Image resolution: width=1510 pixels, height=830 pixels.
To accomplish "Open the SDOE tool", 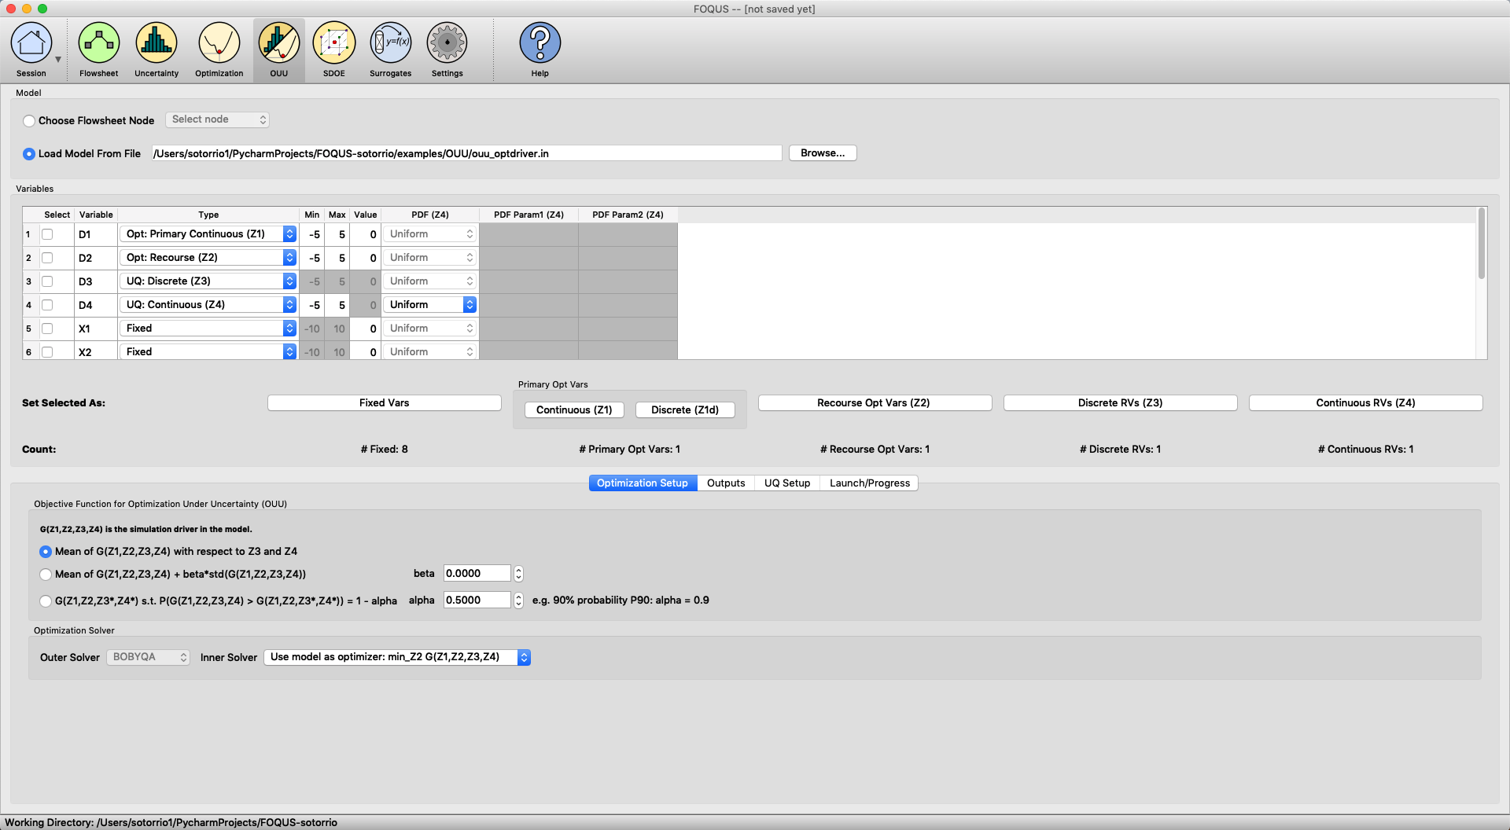I will tap(334, 44).
